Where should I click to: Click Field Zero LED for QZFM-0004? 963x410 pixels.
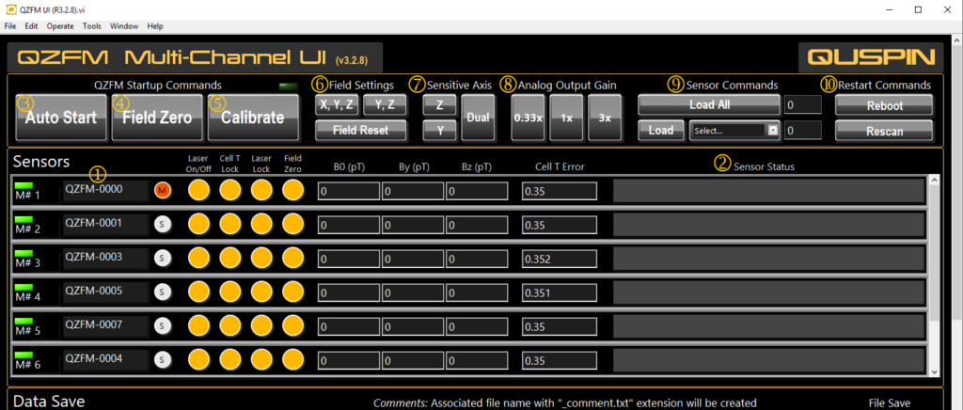point(293,359)
